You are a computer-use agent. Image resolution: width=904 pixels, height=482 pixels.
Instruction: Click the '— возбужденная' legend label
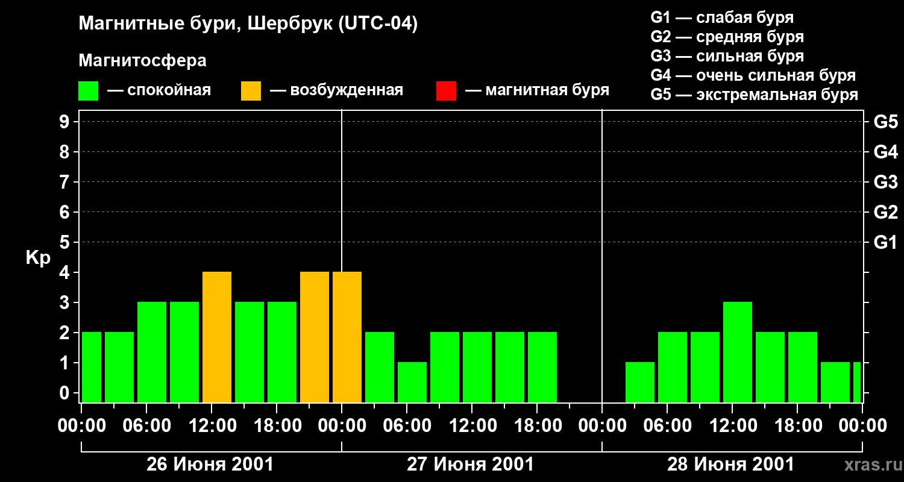[336, 90]
